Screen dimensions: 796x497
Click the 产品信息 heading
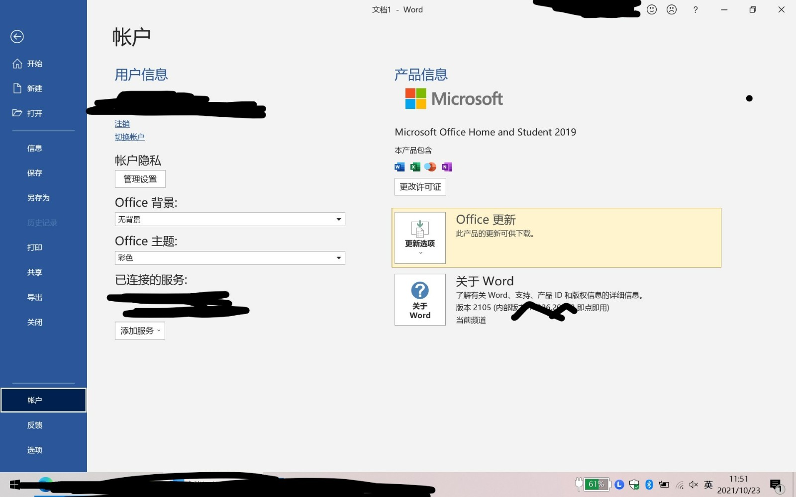coord(421,75)
